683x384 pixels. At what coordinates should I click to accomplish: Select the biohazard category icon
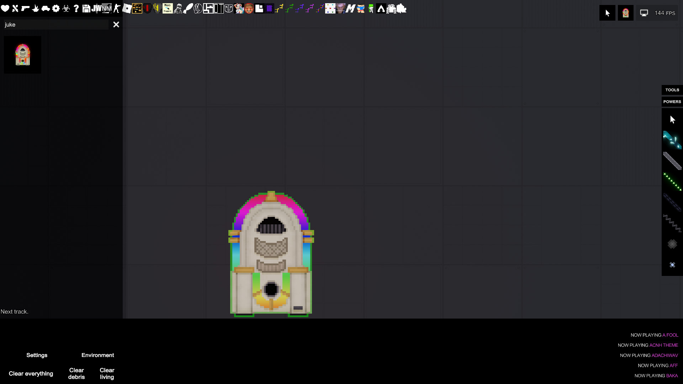(66, 8)
